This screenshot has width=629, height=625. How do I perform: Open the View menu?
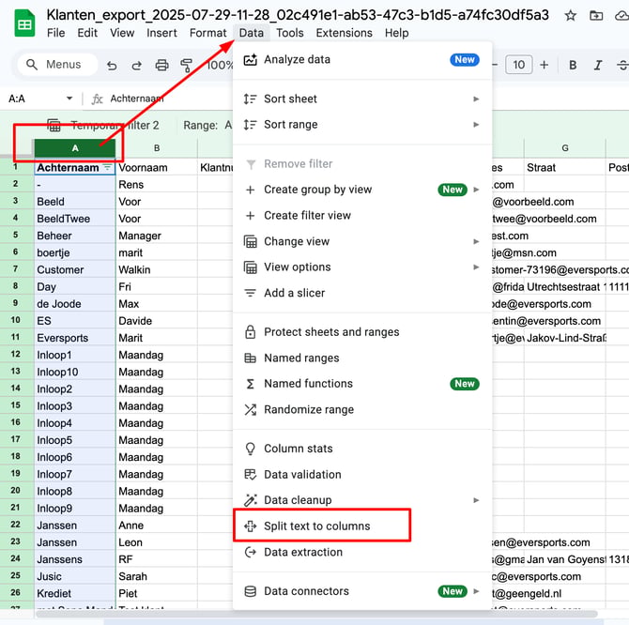122,33
